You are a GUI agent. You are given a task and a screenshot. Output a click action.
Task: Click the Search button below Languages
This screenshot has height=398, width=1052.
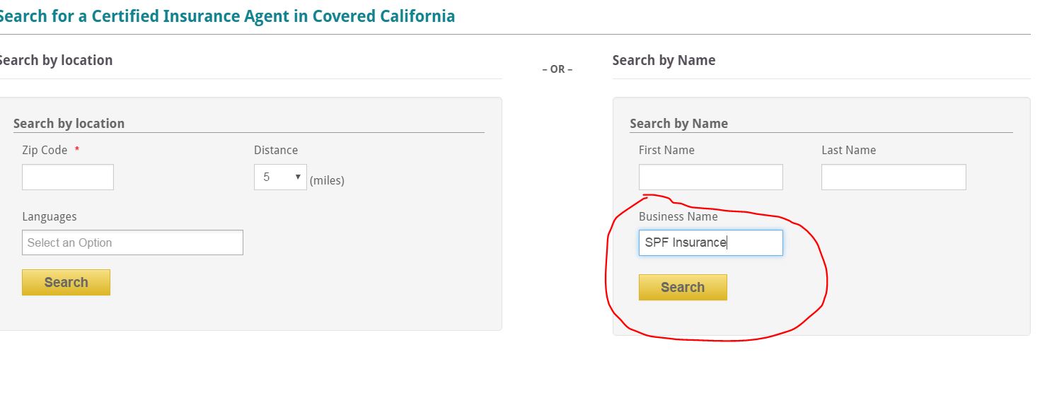66,282
